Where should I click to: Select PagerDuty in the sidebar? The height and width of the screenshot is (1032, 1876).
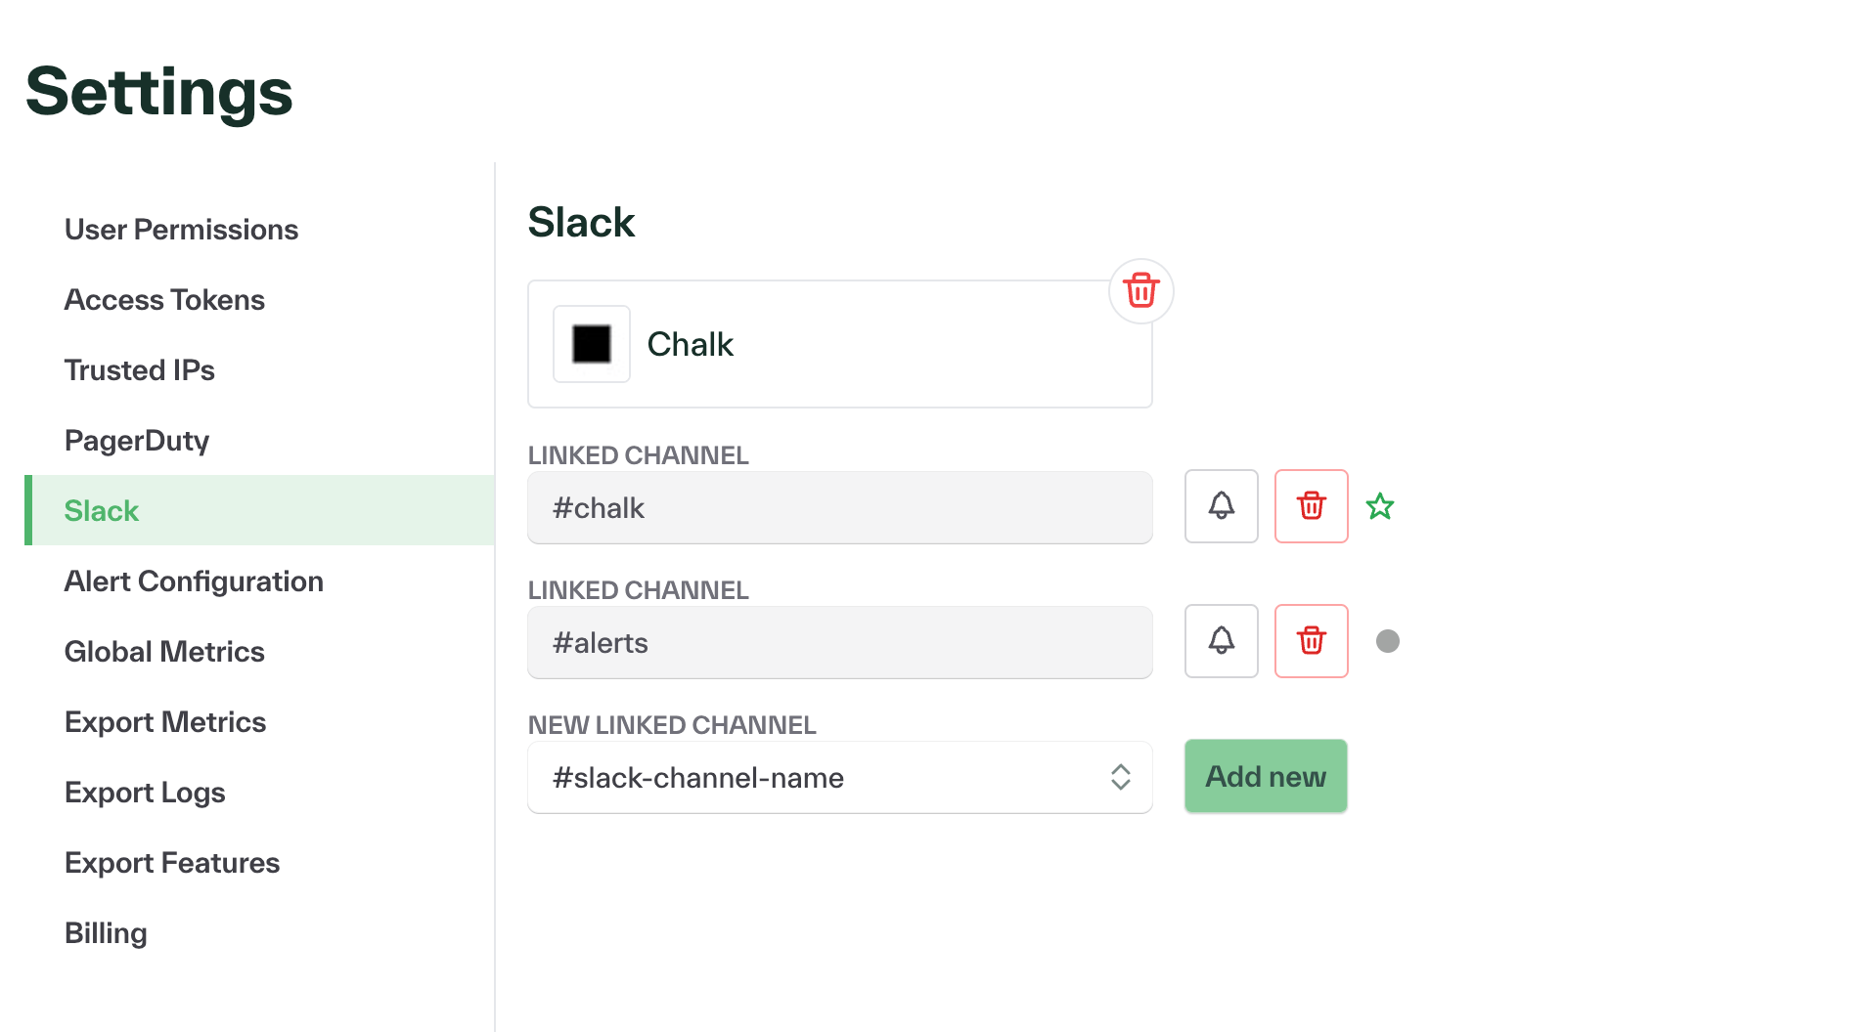click(137, 440)
